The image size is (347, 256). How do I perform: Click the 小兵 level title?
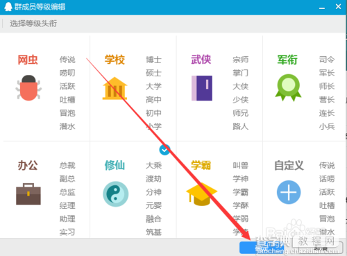click(x=327, y=126)
